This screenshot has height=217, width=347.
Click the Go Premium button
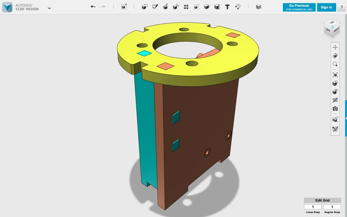[x=299, y=7]
